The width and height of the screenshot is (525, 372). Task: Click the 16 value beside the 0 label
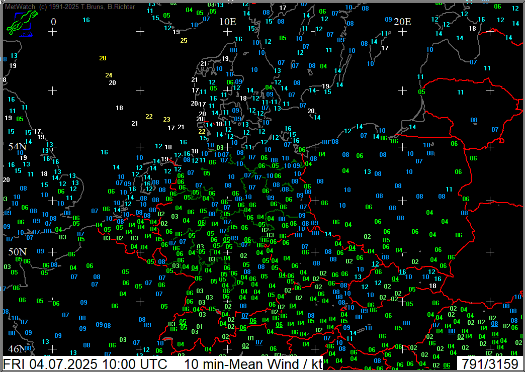tap(86, 20)
